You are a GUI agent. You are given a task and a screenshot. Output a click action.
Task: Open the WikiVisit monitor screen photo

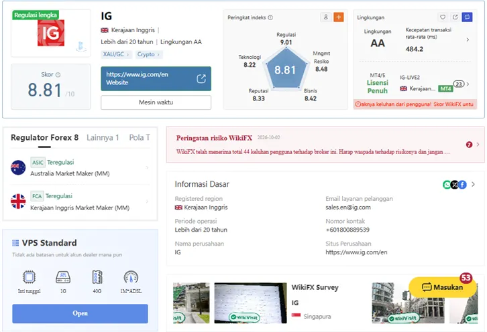coord(250,303)
